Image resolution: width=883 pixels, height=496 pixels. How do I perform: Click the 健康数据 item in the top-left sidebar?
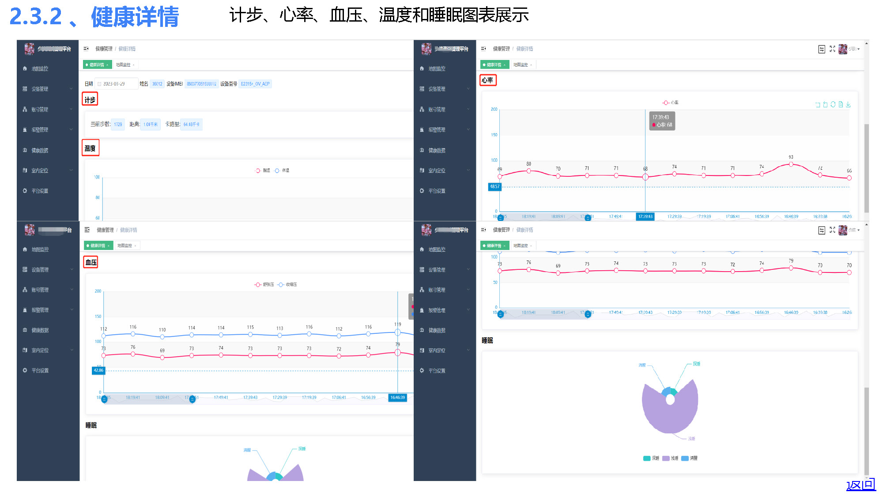pyautogui.click(x=40, y=150)
